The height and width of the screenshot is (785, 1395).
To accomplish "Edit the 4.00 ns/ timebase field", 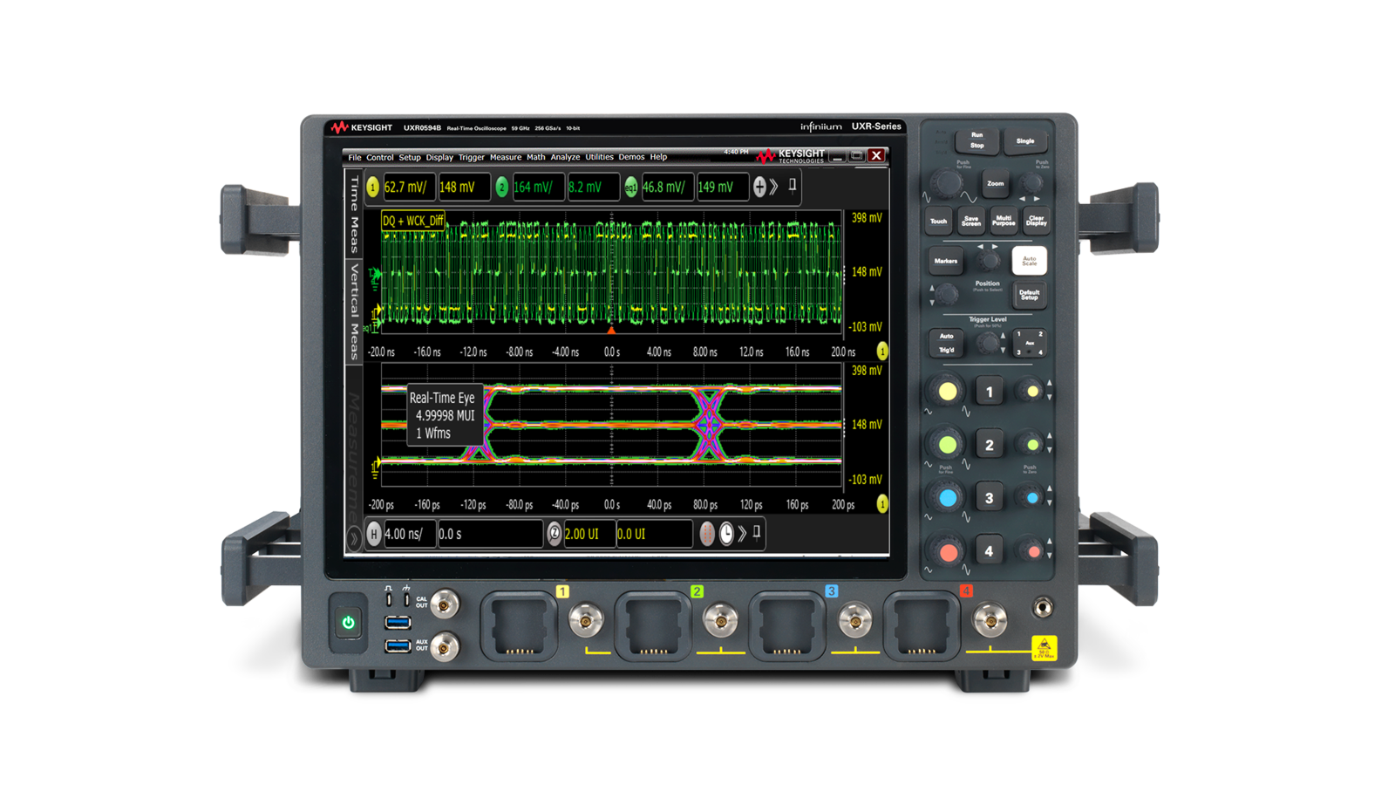I will (408, 534).
